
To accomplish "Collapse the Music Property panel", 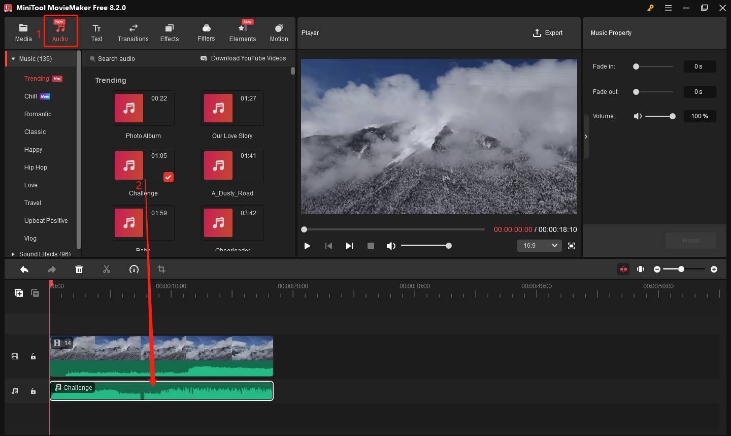I will click(x=586, y=137).
